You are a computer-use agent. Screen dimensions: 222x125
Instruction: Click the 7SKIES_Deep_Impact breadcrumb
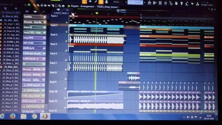tap(107, 7)
